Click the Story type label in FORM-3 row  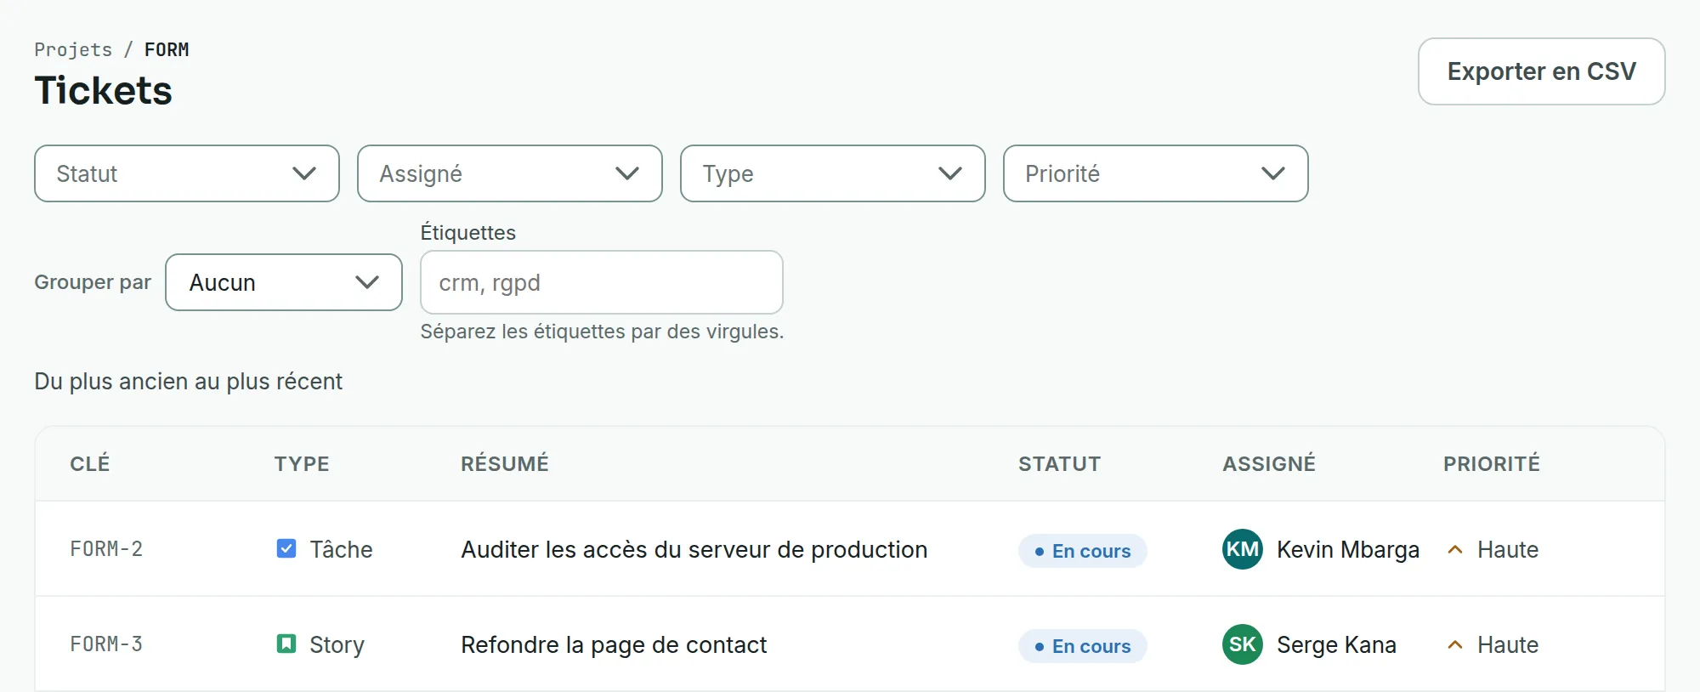pyautogui.click(x=337, y=645)
